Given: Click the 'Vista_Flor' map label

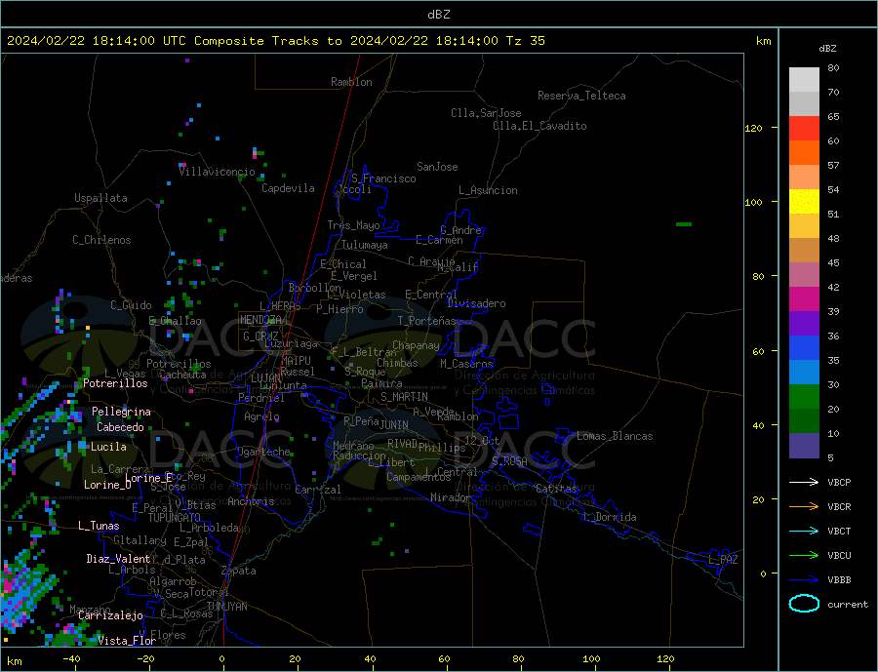Looking at the screenshot, I should pyautogui.click(x=127, y=641).
